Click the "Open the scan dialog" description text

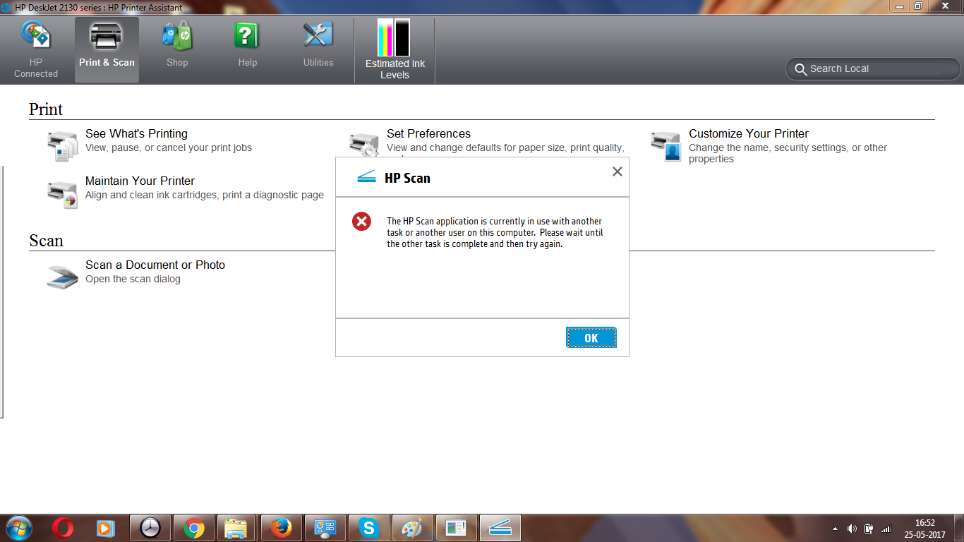(133, 279)
